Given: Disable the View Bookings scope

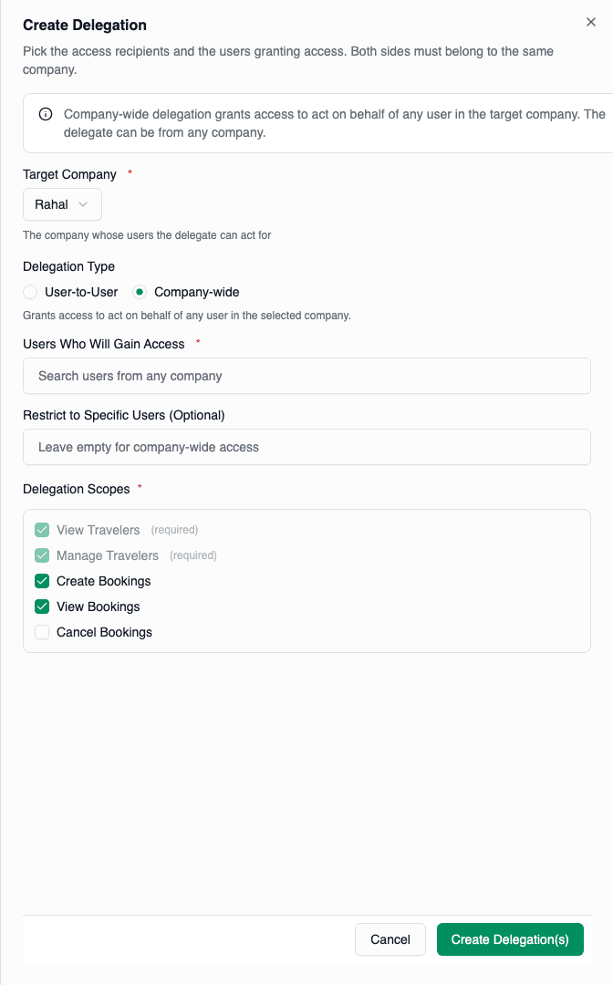Looking at the screenshot, I should pos(40,607).
